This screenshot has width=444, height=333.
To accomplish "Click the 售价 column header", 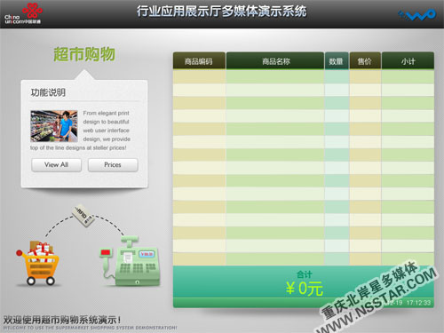I will pyautogui.click(x=365, y=61).
